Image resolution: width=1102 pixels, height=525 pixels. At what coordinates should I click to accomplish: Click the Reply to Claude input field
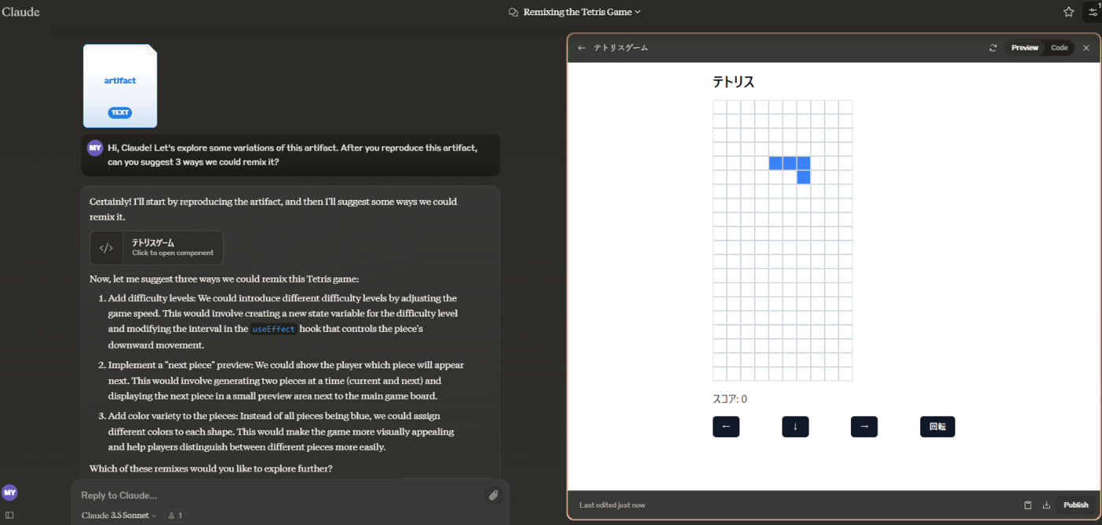[279, 495]
